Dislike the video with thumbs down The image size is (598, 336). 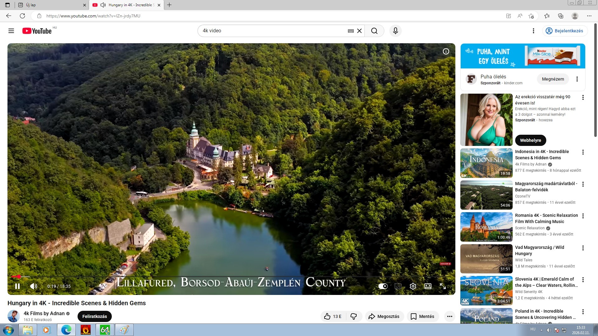pos(354,316)
